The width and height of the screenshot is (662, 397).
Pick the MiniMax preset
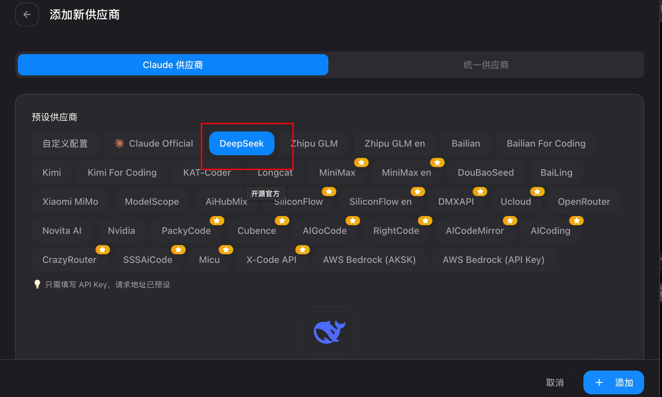pyautogui.click(x=337, y=172)
